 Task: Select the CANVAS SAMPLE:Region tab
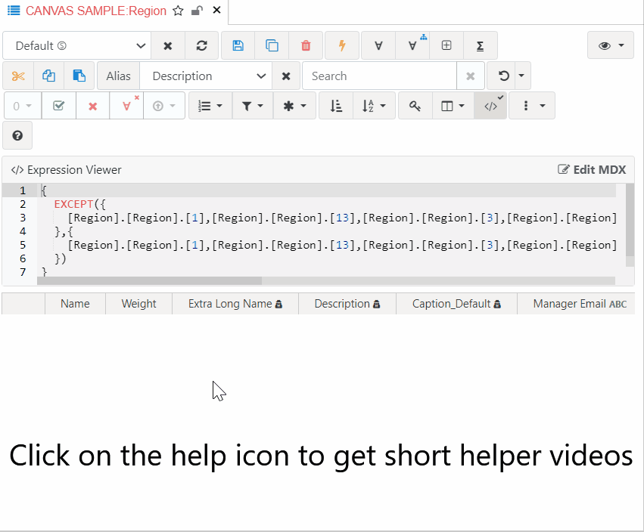[95, 11]
